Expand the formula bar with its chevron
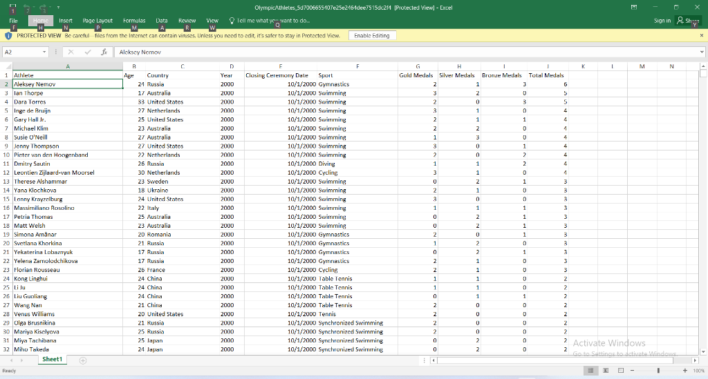The image size is (708, 379). click(702, 52)
